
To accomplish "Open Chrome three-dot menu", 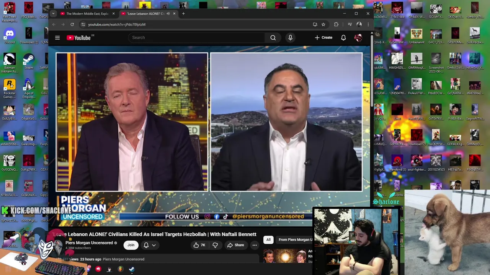I will [x=368, y=24].
